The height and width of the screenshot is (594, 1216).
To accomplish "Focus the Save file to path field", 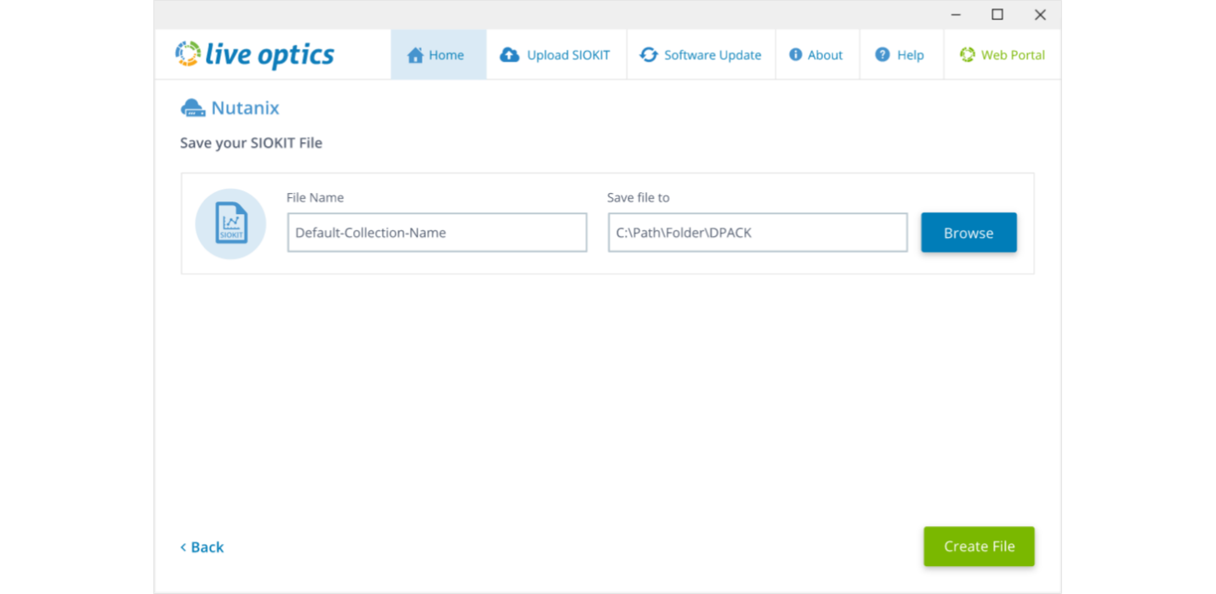I will 758,233.
